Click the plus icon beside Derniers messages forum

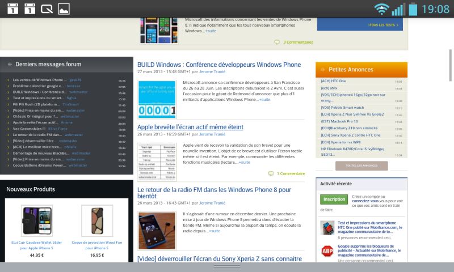click(10, 64)
